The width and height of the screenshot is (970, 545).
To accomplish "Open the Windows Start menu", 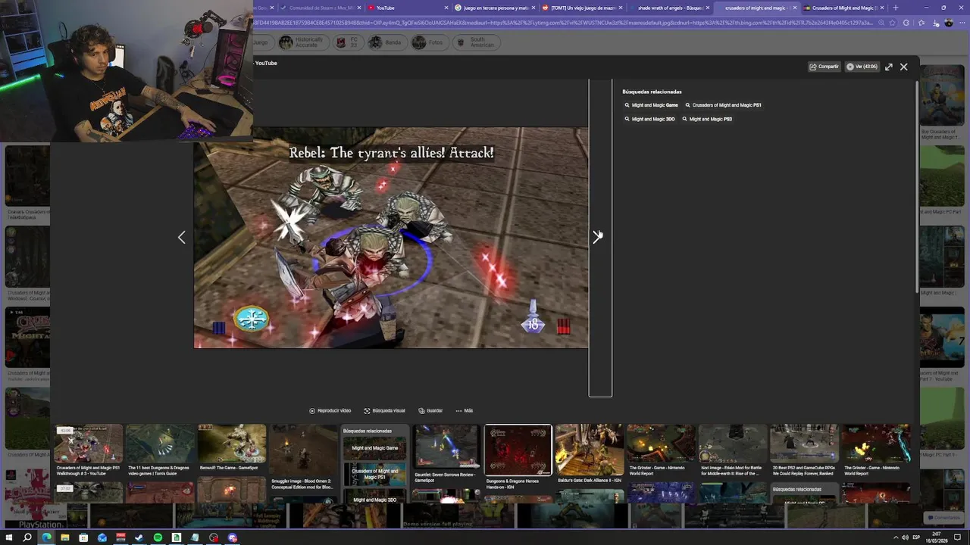I will pyautogui.click(x=8, y=537).
